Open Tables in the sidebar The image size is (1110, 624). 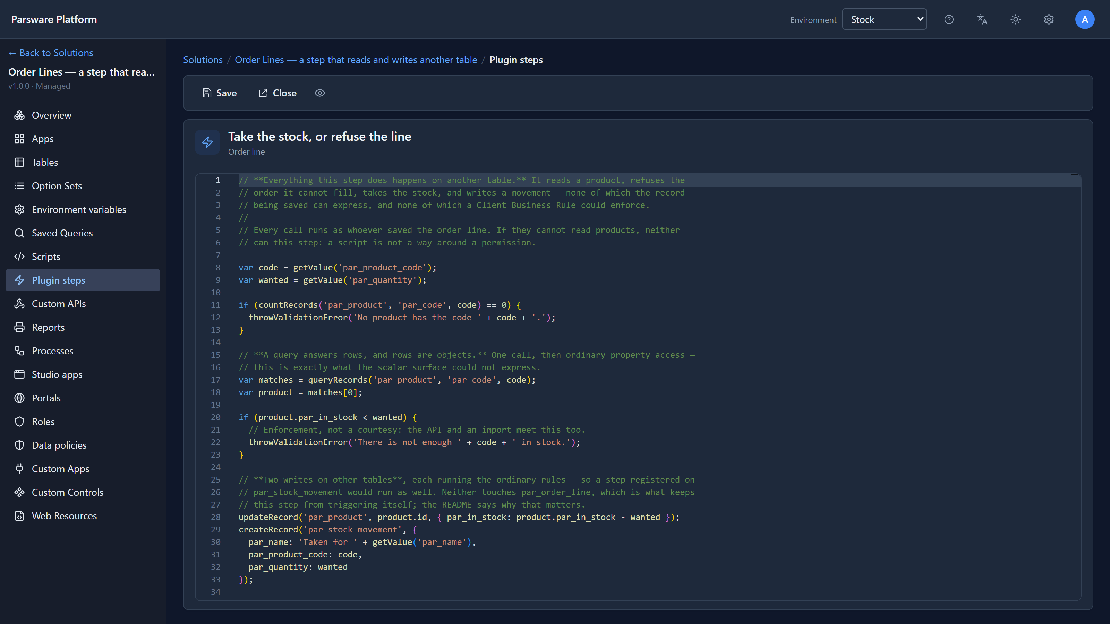83,162
